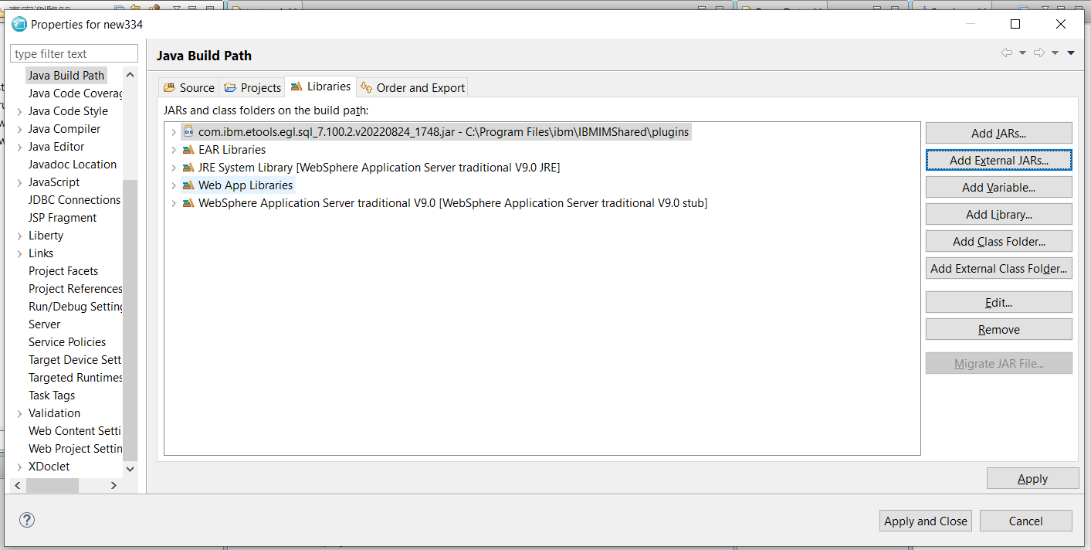This screenshot has height=550, width=1091.
Task: Expand WebSphere Application Server traditional V9.0 node
Action: pyautogui.click(x=174, y=203)
